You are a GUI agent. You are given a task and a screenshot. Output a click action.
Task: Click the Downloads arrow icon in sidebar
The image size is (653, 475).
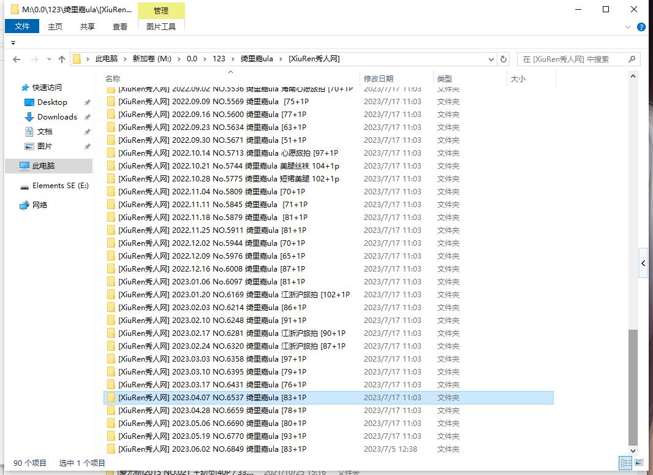(x=29, y=117)
